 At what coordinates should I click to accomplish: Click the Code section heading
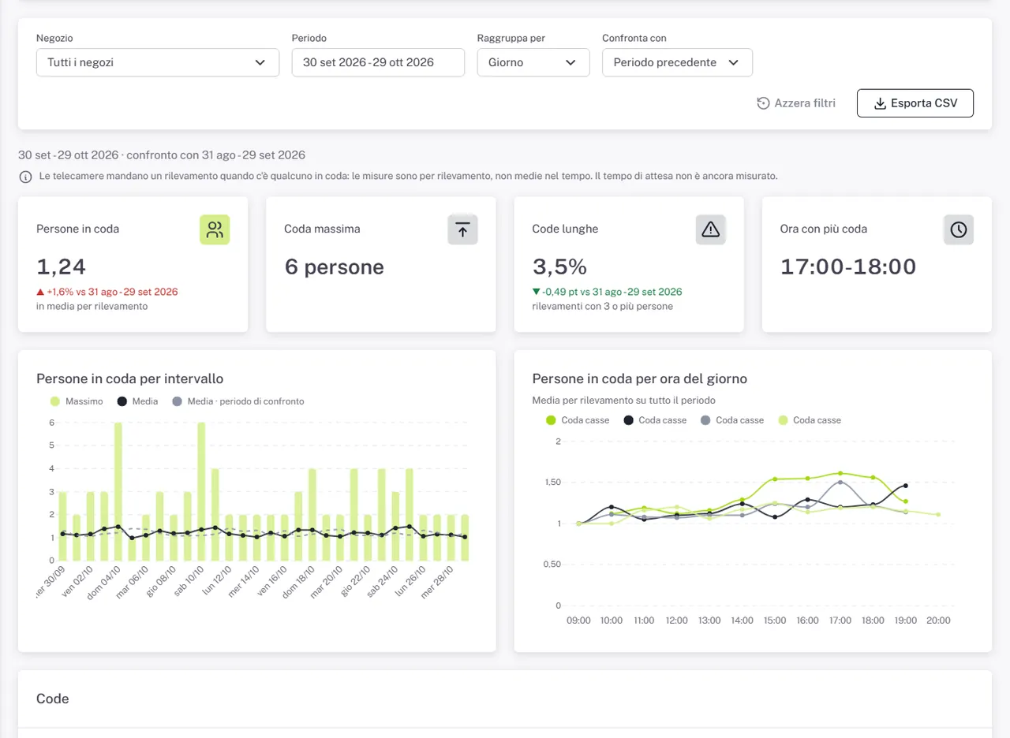point(53,699)
